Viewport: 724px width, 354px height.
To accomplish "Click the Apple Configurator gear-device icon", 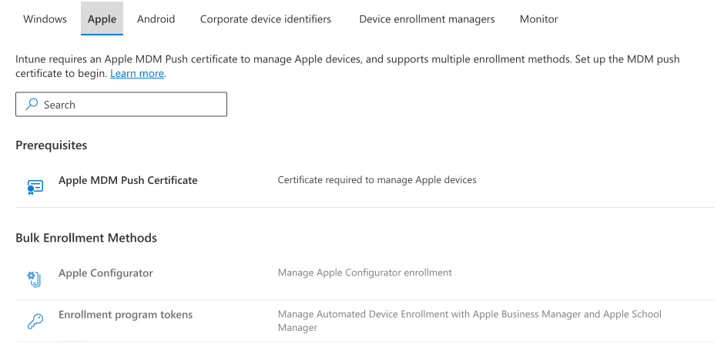I will coord(34,279).
